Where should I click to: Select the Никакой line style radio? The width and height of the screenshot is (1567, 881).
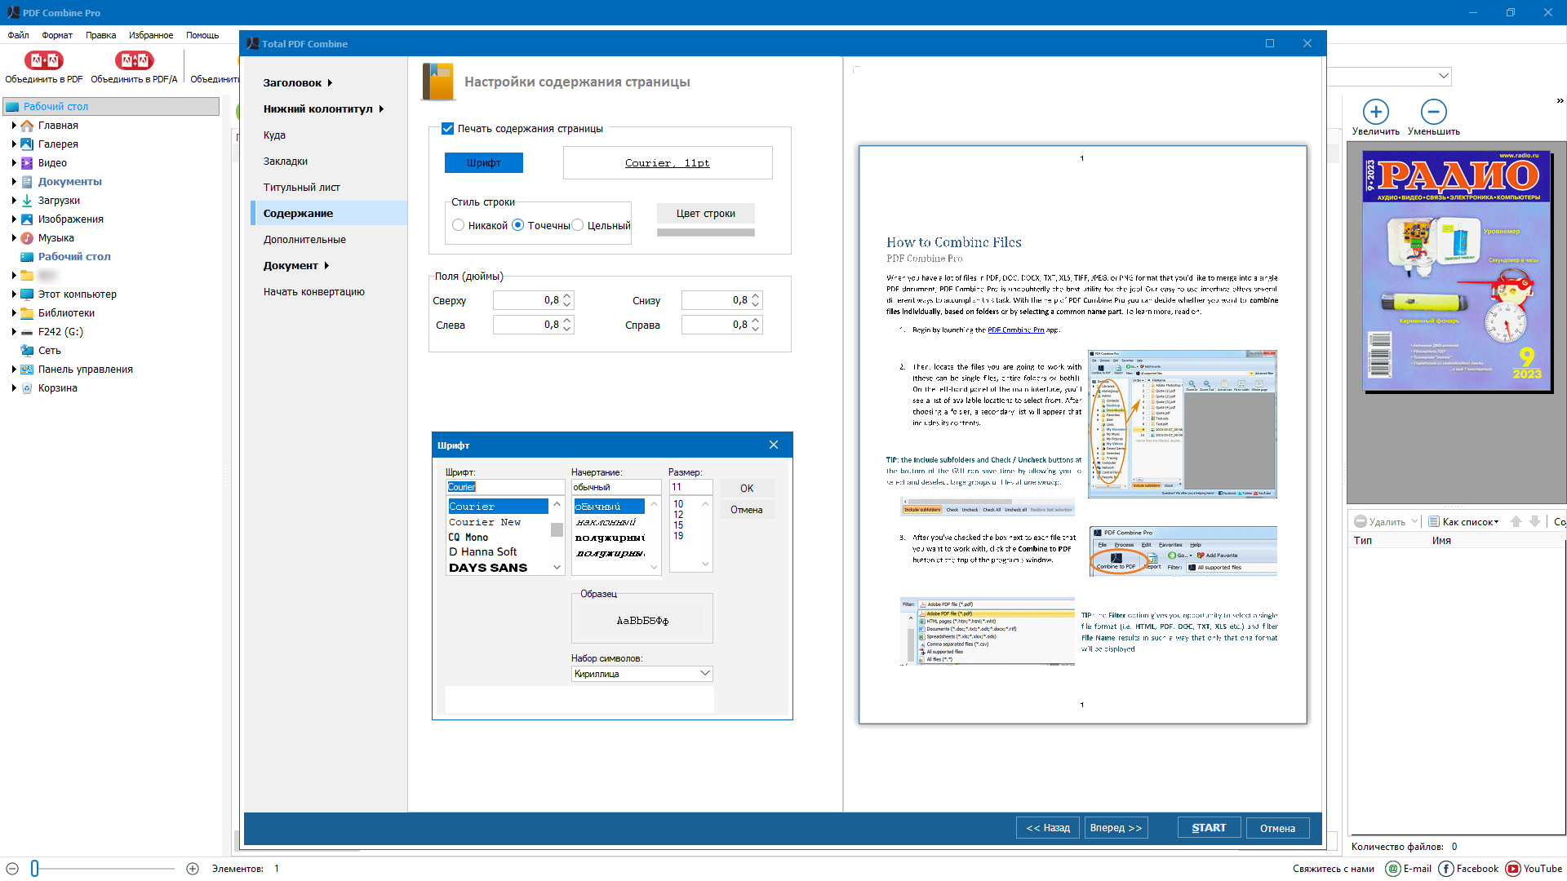pos(459,225)
